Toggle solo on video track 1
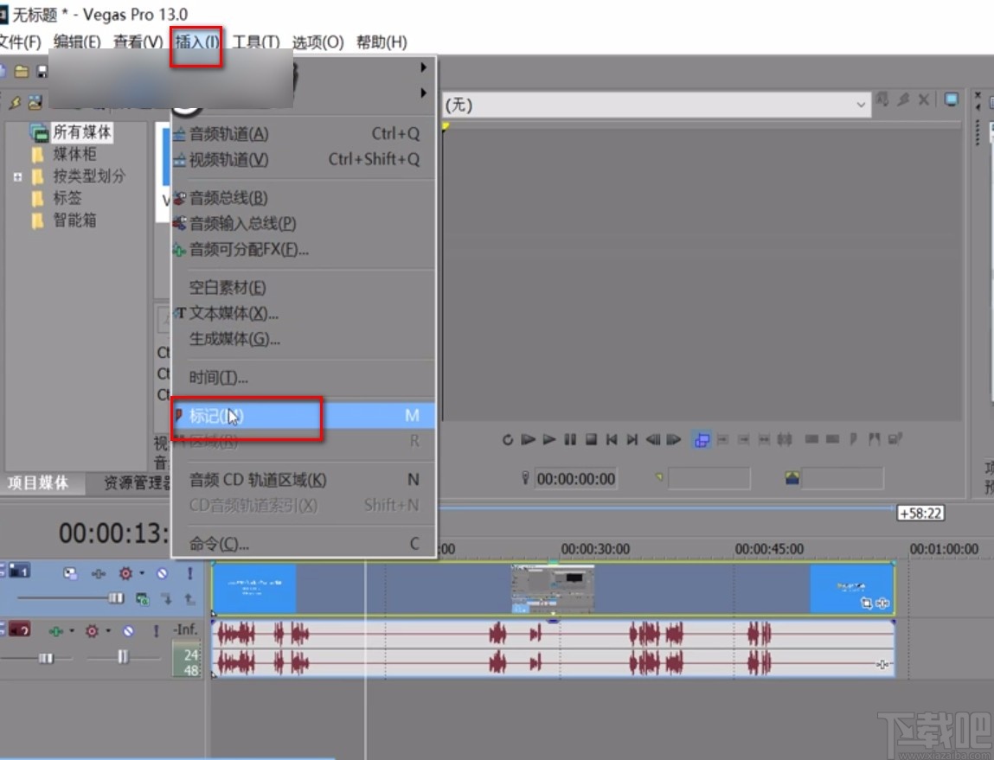 pyautogui.click(x=189, y=573)
